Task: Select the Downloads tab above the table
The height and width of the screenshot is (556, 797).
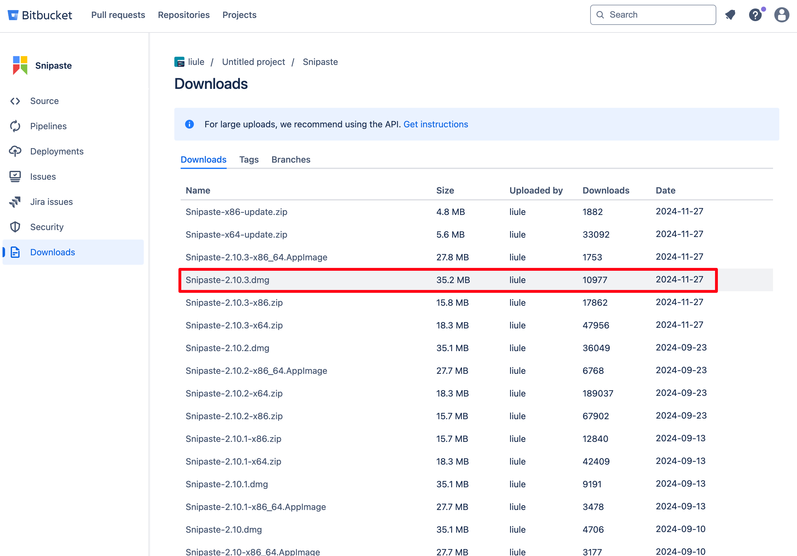Action: click(203, 160)
